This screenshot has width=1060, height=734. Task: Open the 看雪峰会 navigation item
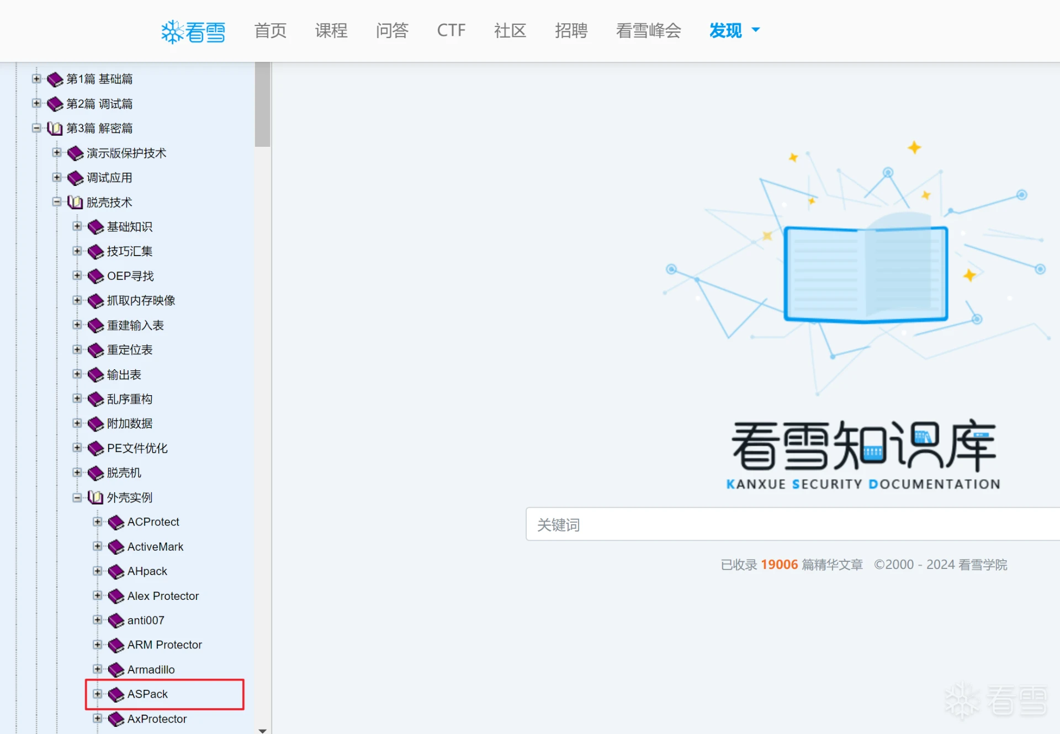pyautogui.click(x=648, y=30)
